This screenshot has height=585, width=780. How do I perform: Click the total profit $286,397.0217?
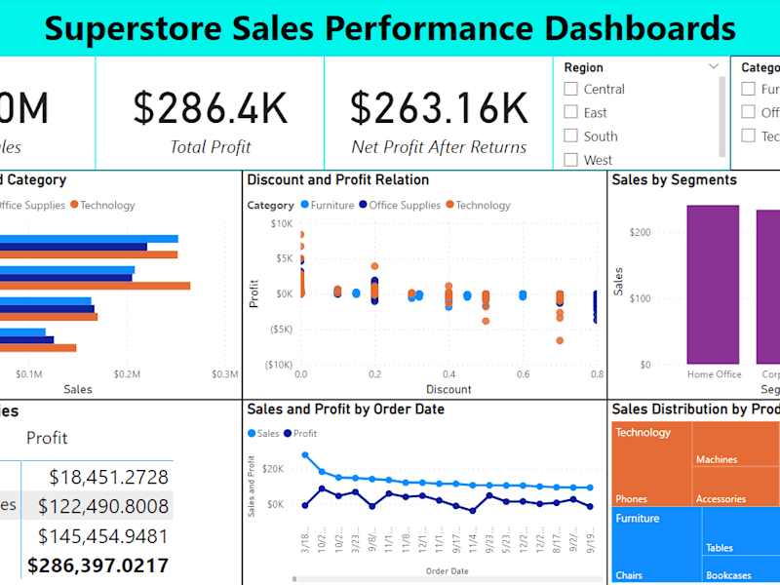coord(98,565)
